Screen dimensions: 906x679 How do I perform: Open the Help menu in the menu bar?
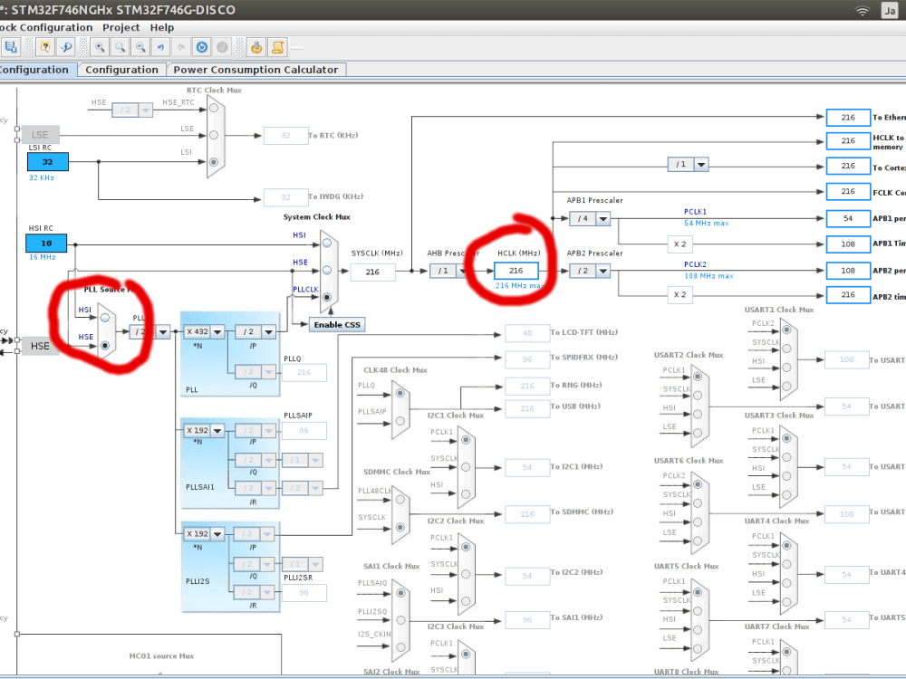tap(161, 27)
